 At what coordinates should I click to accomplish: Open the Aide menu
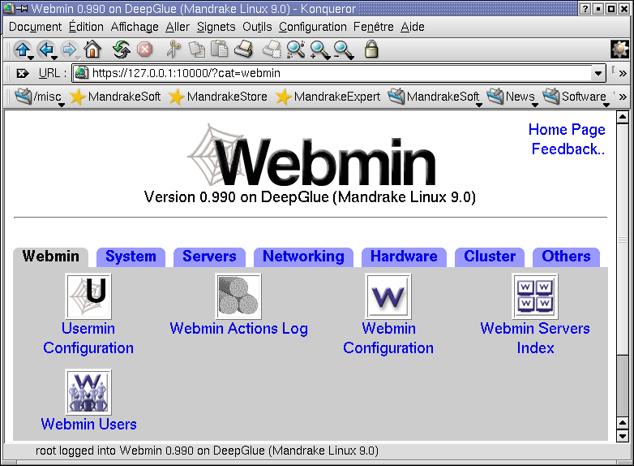pyautogui.click(x=413, y=27)
